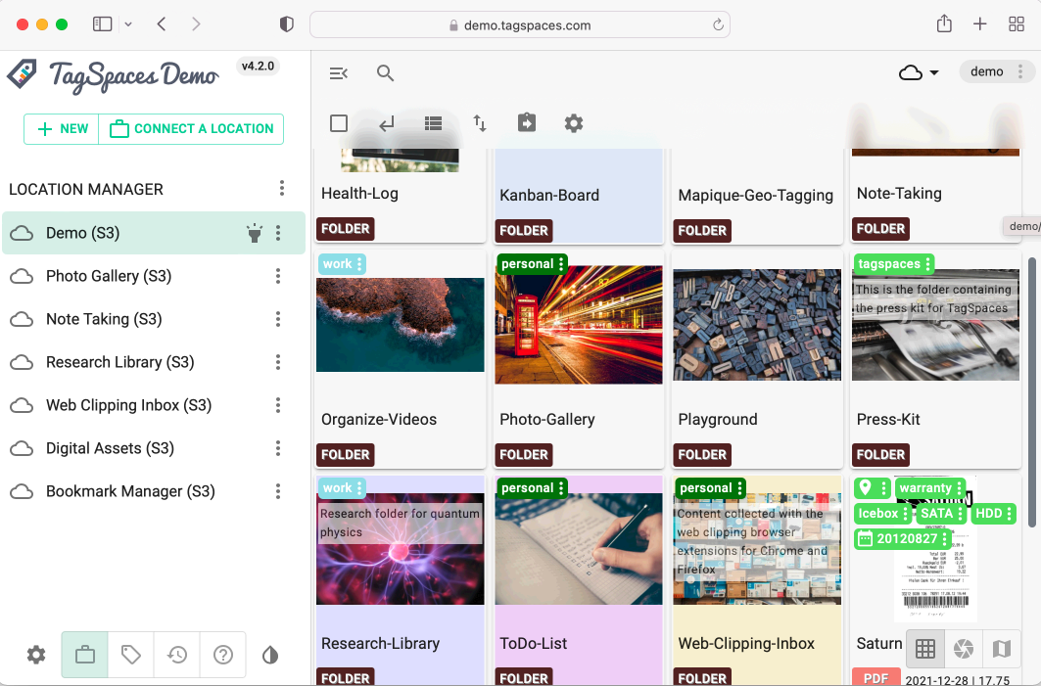Open Research Library (S3) options menu
This screenshot has width=1041, height=686.
click(x=278, y=362)
